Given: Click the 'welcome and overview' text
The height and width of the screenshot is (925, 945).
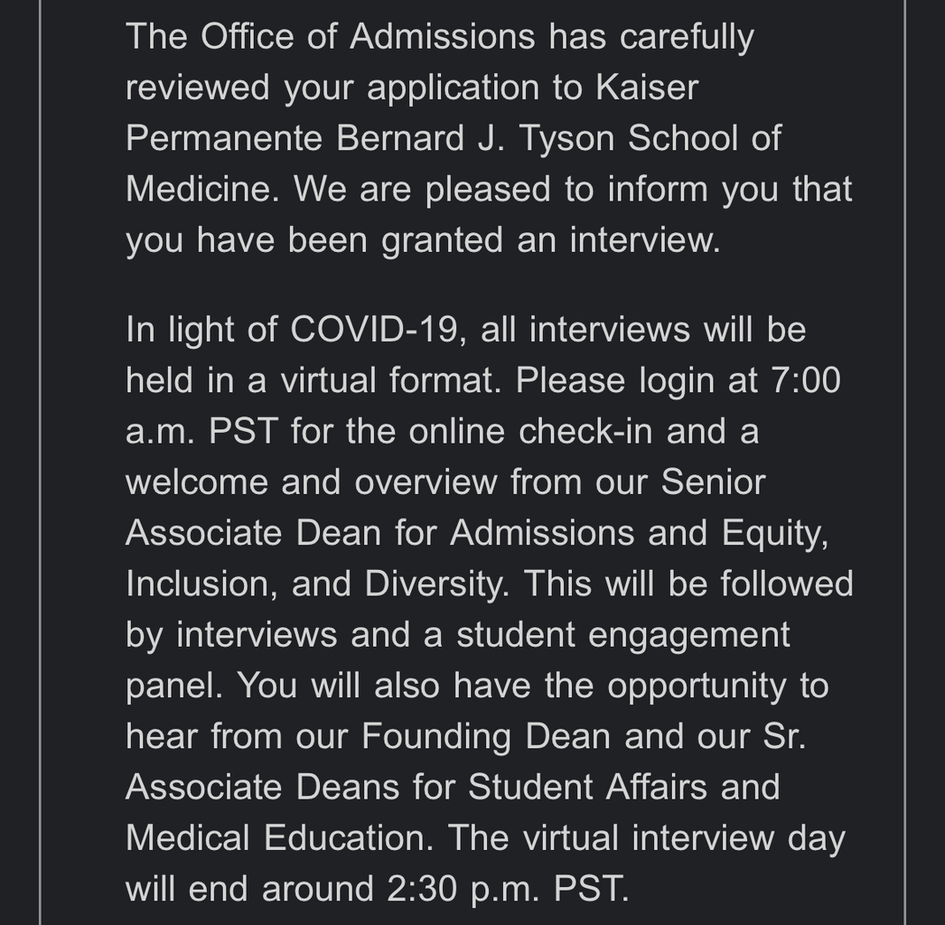Looking at the screenshot, I should (311, 482).
